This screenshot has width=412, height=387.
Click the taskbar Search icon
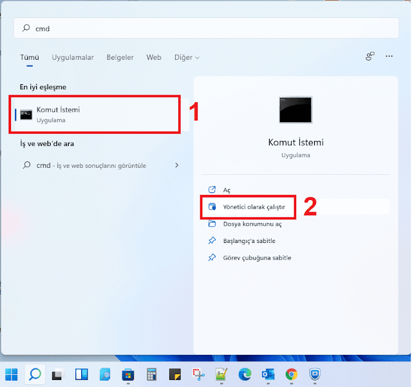click(x=35, y=374)
